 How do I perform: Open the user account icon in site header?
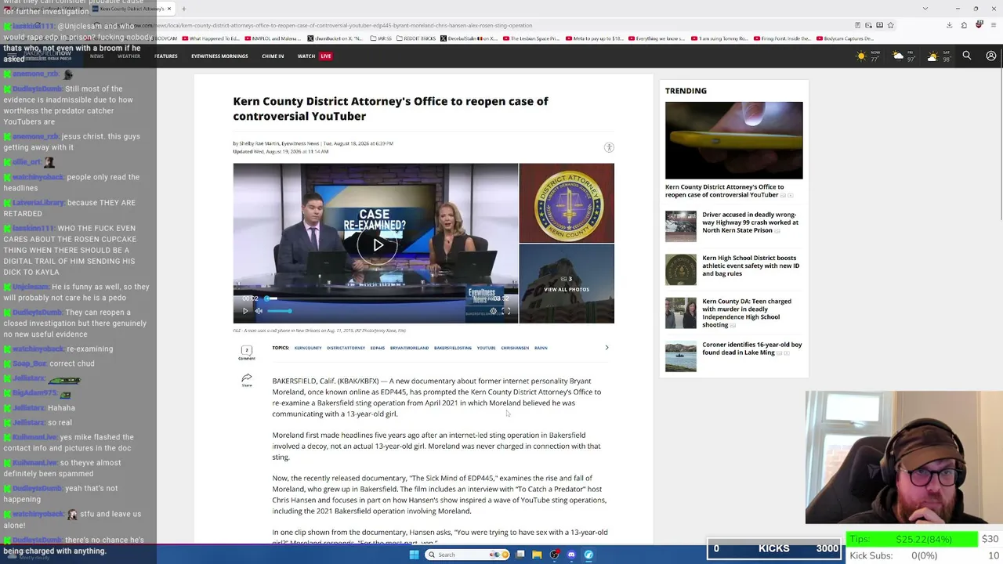[x=991, y=56]
